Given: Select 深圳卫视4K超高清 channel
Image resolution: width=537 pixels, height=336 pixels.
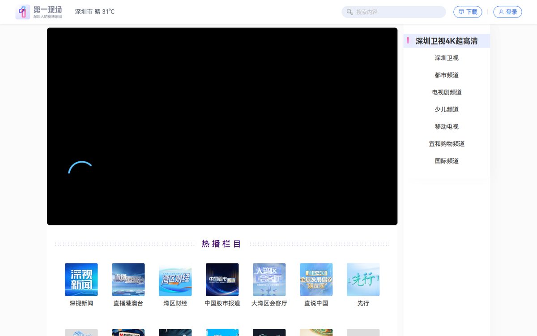Looking at the screenshot, I should point(447,41).
